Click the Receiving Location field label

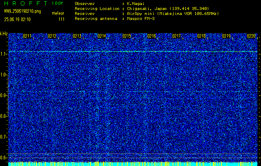[97, 9]
